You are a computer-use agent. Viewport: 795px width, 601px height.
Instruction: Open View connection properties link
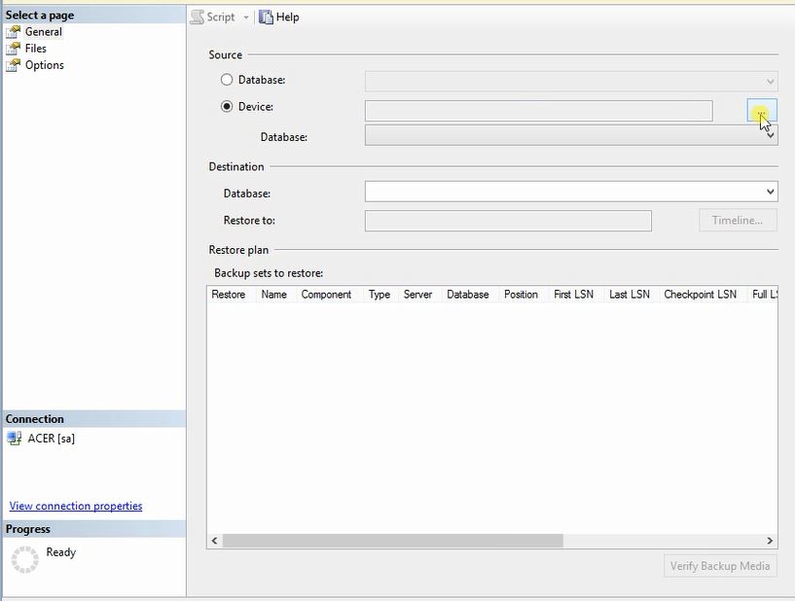coord(76,506)
